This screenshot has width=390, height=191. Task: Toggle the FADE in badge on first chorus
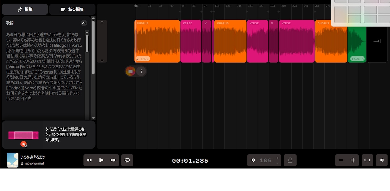143,59
